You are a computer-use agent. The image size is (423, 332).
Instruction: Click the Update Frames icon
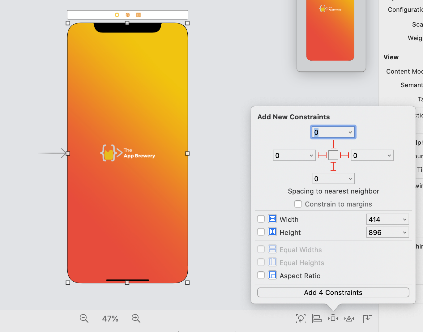301,319
